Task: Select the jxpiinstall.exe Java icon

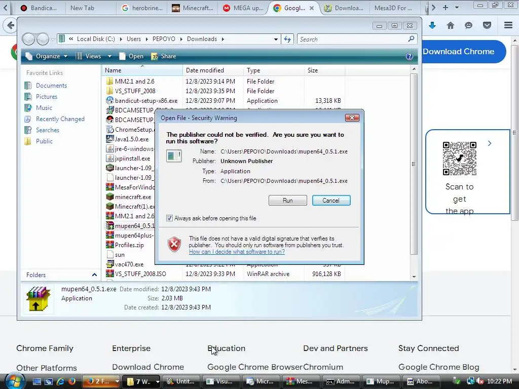Action: [x=110, y=158]
